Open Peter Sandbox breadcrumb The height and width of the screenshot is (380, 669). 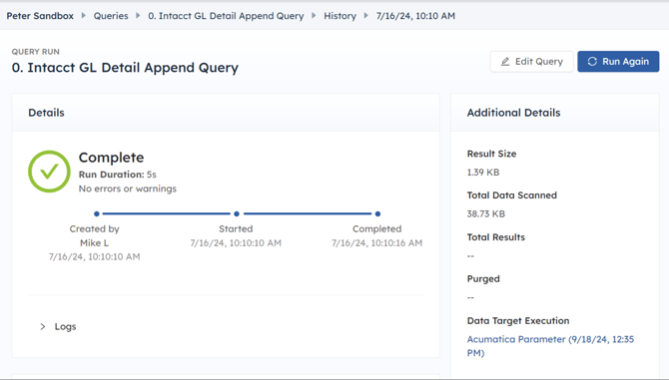[x=40, y=16]
